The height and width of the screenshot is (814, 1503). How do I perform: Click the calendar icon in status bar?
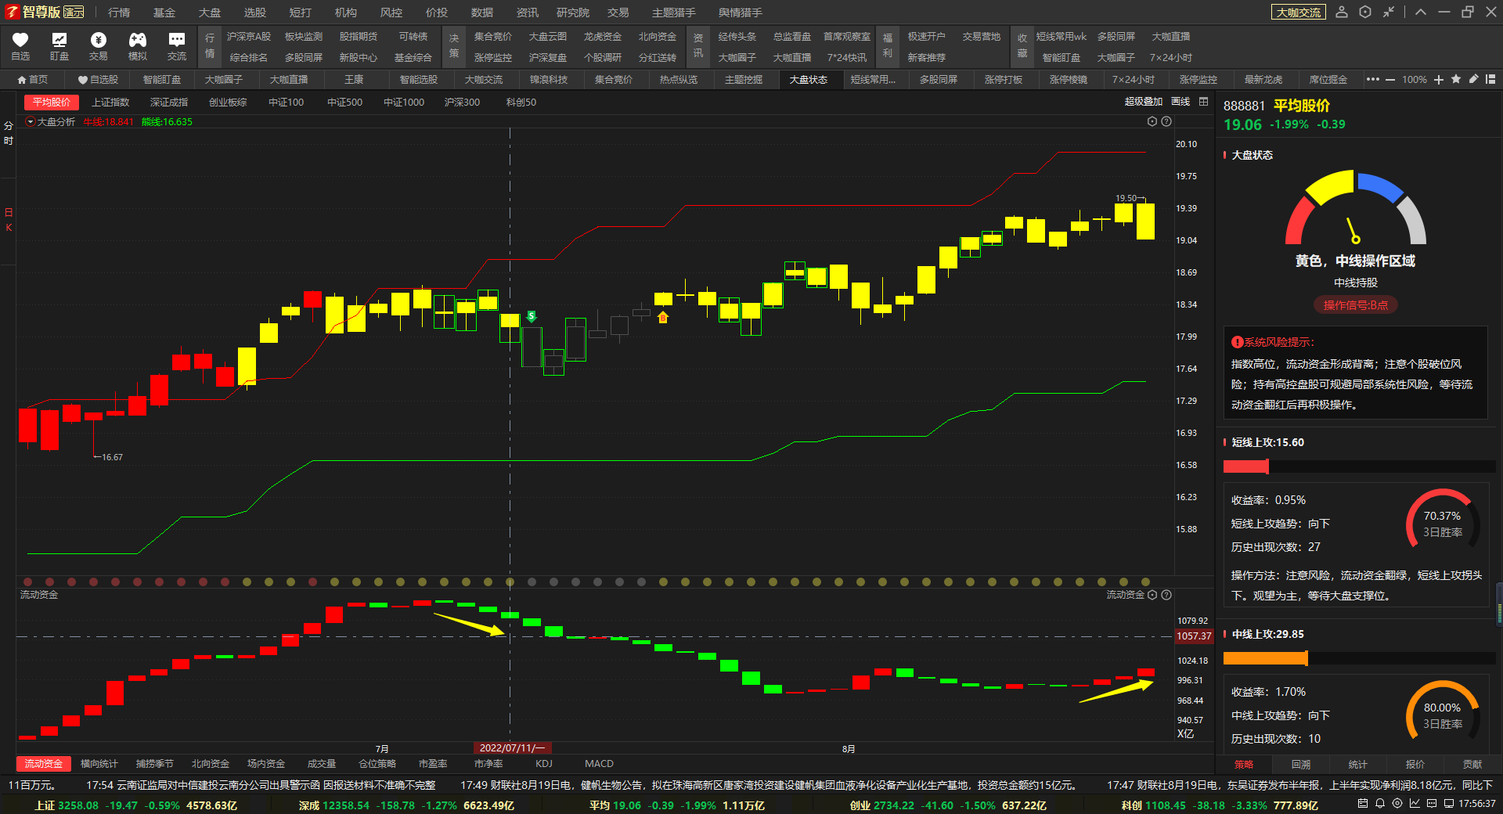(x=1363, y=804)
